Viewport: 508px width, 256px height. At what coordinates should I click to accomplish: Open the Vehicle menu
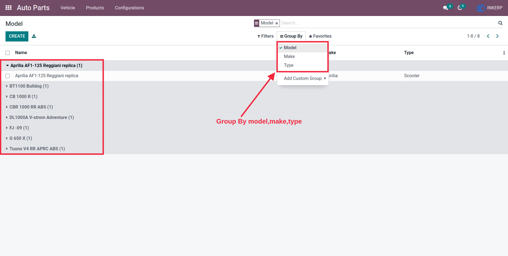[x=68, y=8]
